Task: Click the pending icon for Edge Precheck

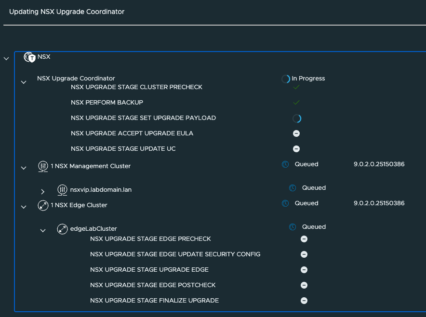Action: tap(304, 239)
